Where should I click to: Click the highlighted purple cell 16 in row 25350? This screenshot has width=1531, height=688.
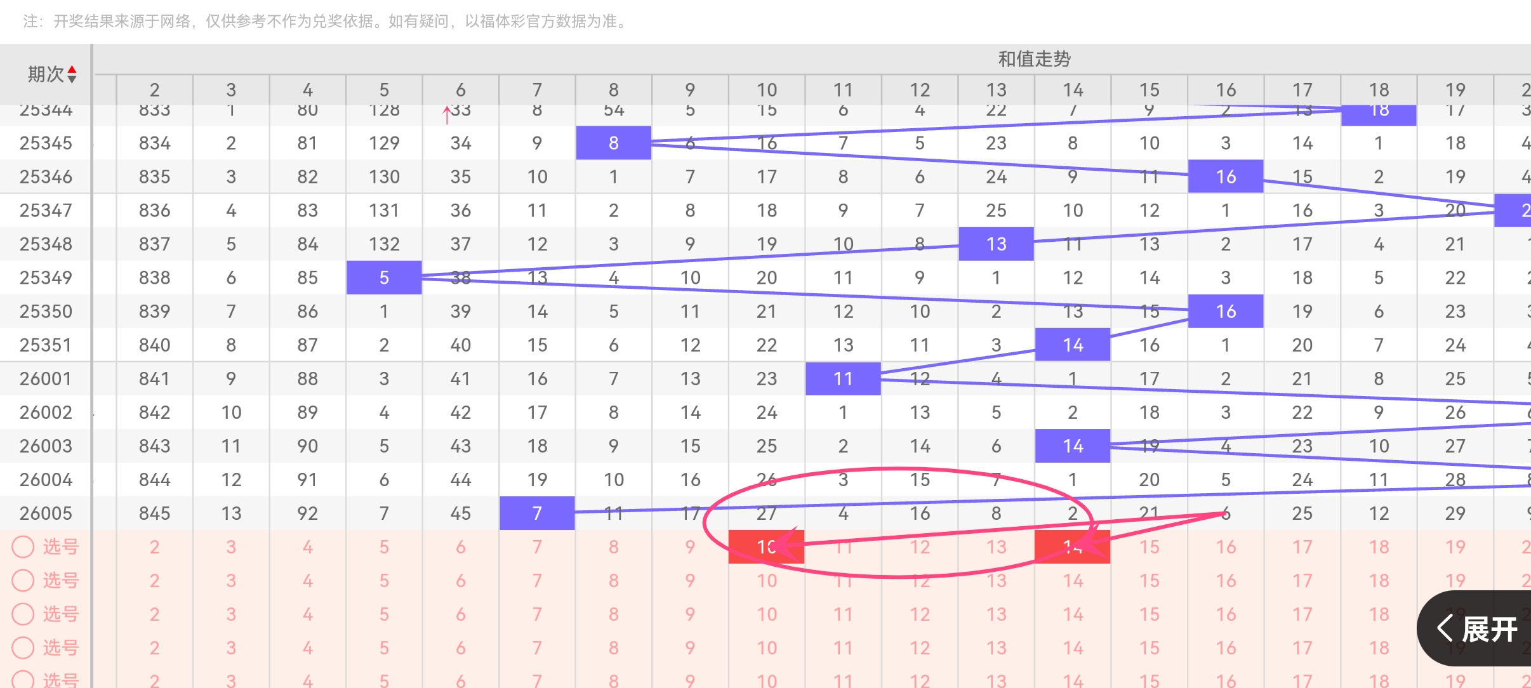[x=1225, y=311]
